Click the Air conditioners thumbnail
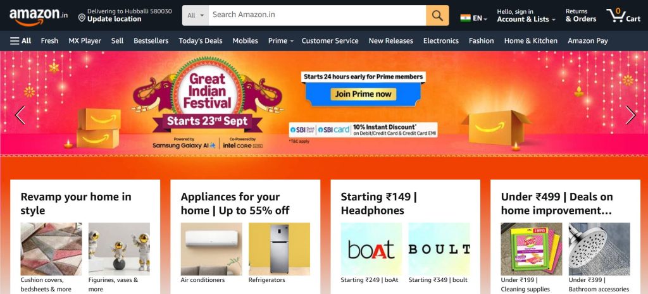The height and width of the screenshot is (294, 648). (211, 249)
